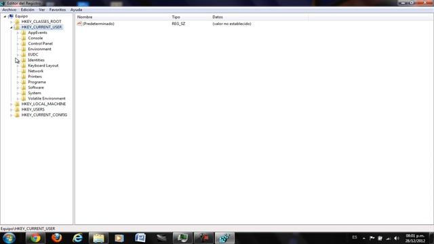Click the Environment folder icon
This screenshot has width=434, height=244.
[24, 49]
